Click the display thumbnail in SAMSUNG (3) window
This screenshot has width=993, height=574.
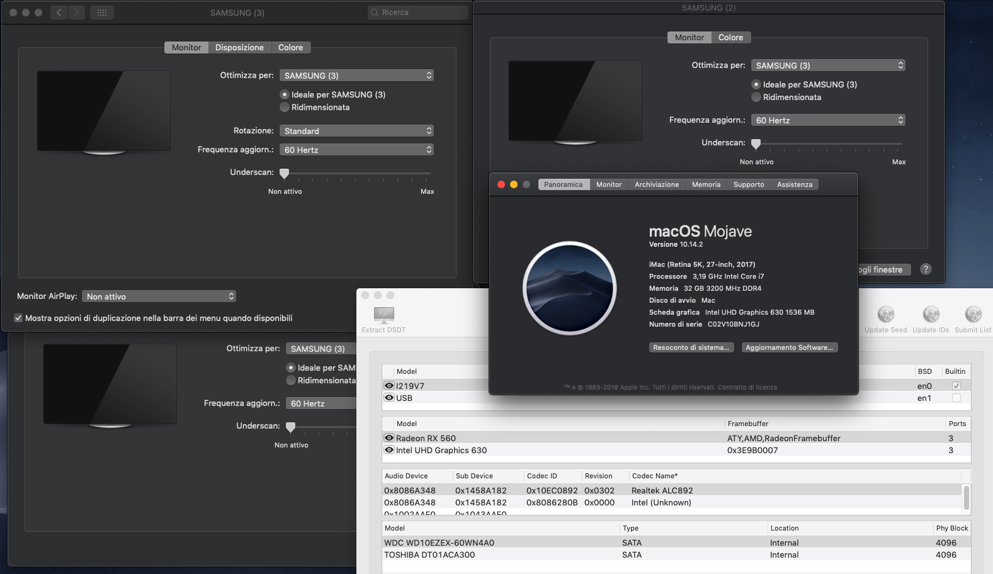(104, 112)
